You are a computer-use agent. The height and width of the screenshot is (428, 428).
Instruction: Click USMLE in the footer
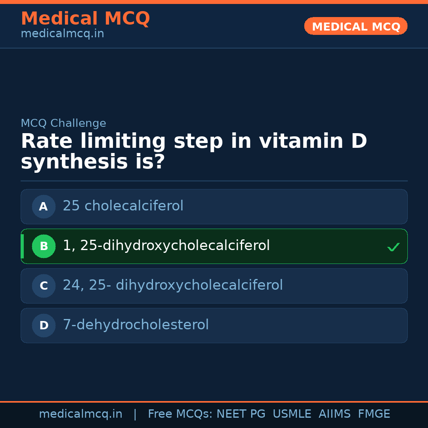[x=292, y=414]
